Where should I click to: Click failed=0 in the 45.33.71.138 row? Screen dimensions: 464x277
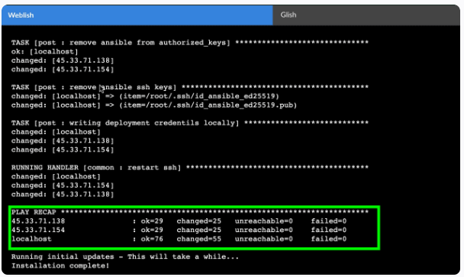click(329, 221)
